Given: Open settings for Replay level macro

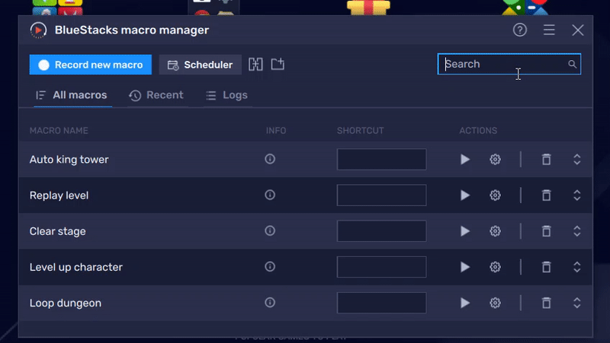Looking at the screenshot, I should (x=495, y=195).
